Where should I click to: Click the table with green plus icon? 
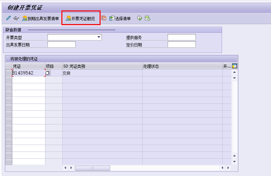coord(148,18)
